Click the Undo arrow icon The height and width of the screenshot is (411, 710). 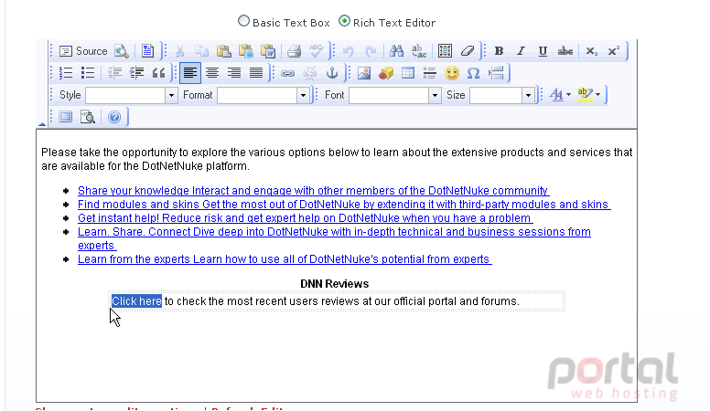[349, 51]
